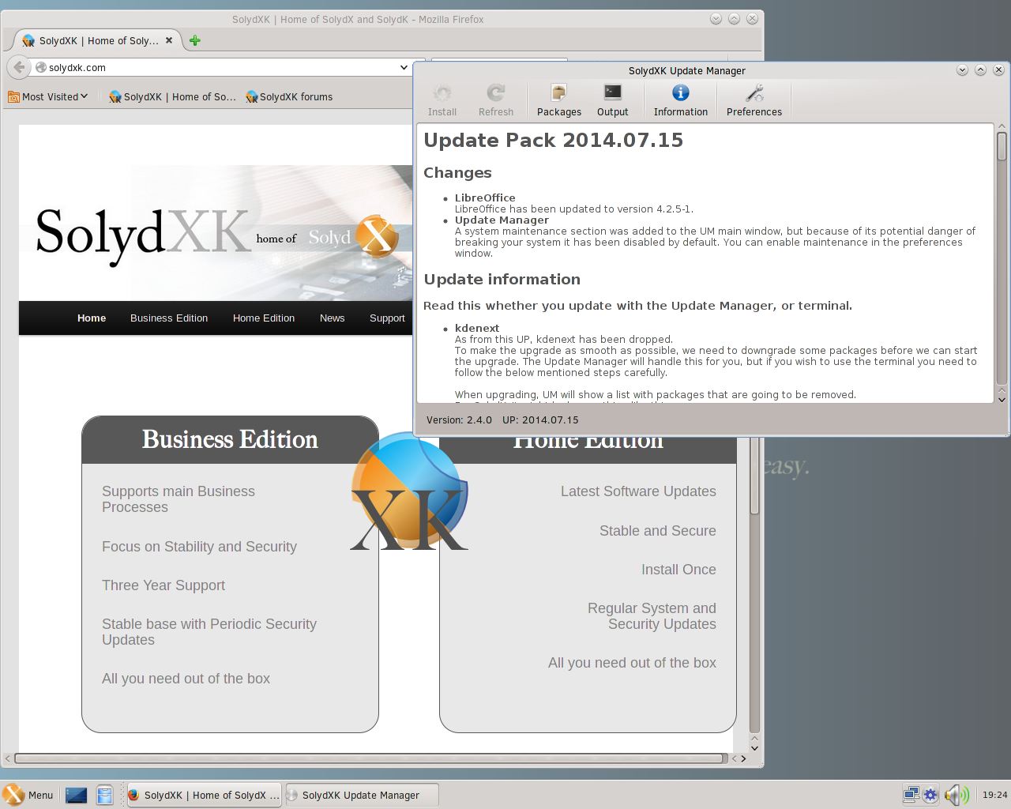Open the URL bar history dropdown
1011x809 pixels.
point(404,67)
